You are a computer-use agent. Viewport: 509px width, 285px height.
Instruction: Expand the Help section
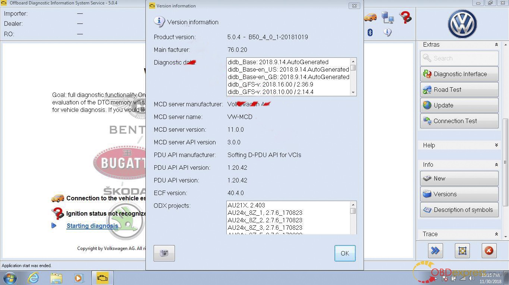click(496, 145)
